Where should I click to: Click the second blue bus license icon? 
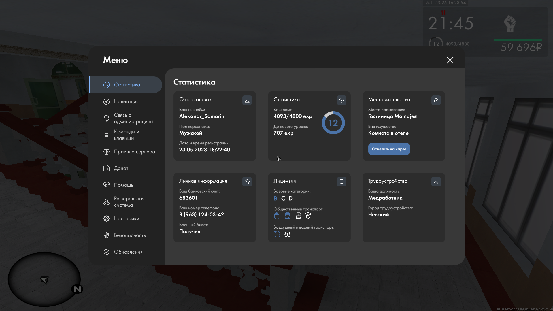point(287,216)
